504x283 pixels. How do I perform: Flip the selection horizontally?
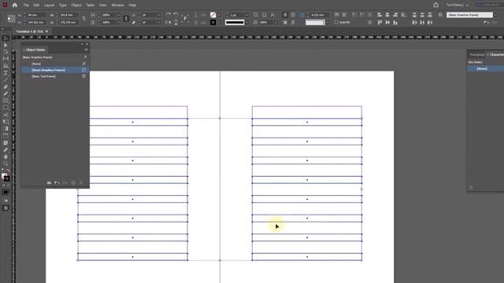[x=168, y=22]
